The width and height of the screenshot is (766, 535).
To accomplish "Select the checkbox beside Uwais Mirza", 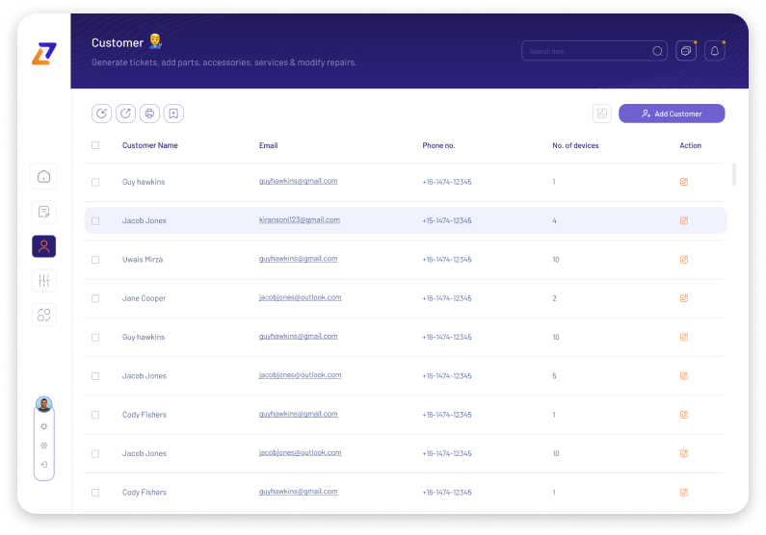I will pyautogui.click(x=95, y=260).
